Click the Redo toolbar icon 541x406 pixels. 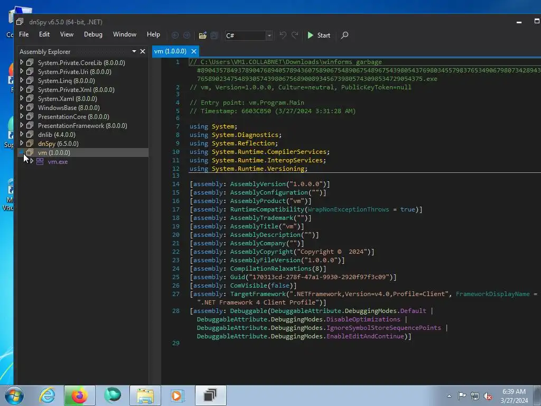pos(295,35)
